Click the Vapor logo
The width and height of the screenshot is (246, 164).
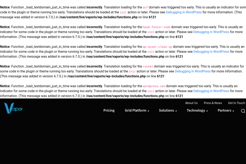[13, 108]
